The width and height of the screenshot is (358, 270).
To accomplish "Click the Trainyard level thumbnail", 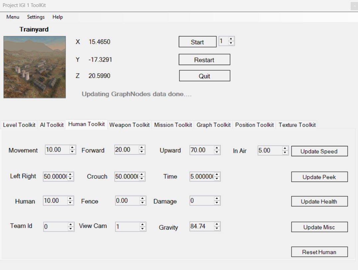I will 35,67.
